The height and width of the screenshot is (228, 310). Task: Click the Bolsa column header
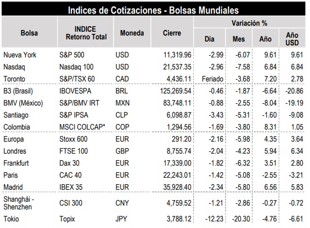tap(29, 33)
